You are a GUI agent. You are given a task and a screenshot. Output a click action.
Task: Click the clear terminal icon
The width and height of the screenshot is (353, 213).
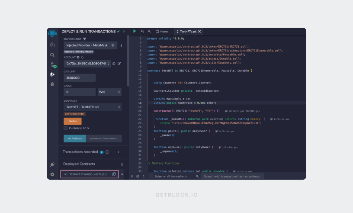coord(138,176)
